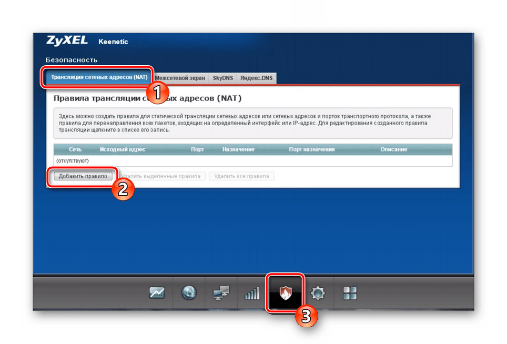Open the Wi-Fi signal bars icon

coord(252,293)
